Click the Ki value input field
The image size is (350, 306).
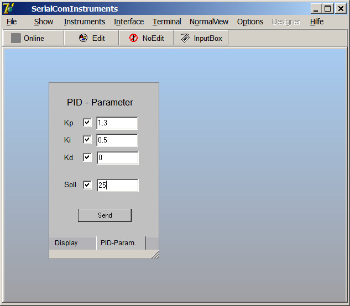[117, 140]
